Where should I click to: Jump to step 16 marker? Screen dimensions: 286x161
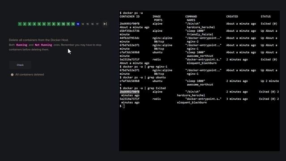pos(93,24)
